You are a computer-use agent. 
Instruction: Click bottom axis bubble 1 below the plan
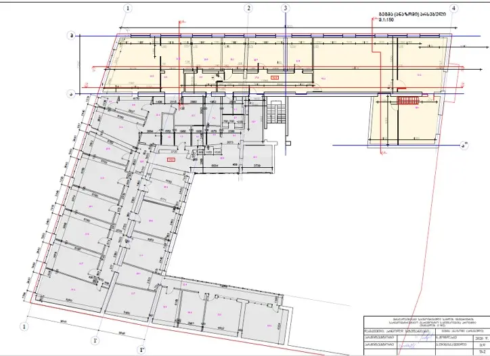coord(24,327)
